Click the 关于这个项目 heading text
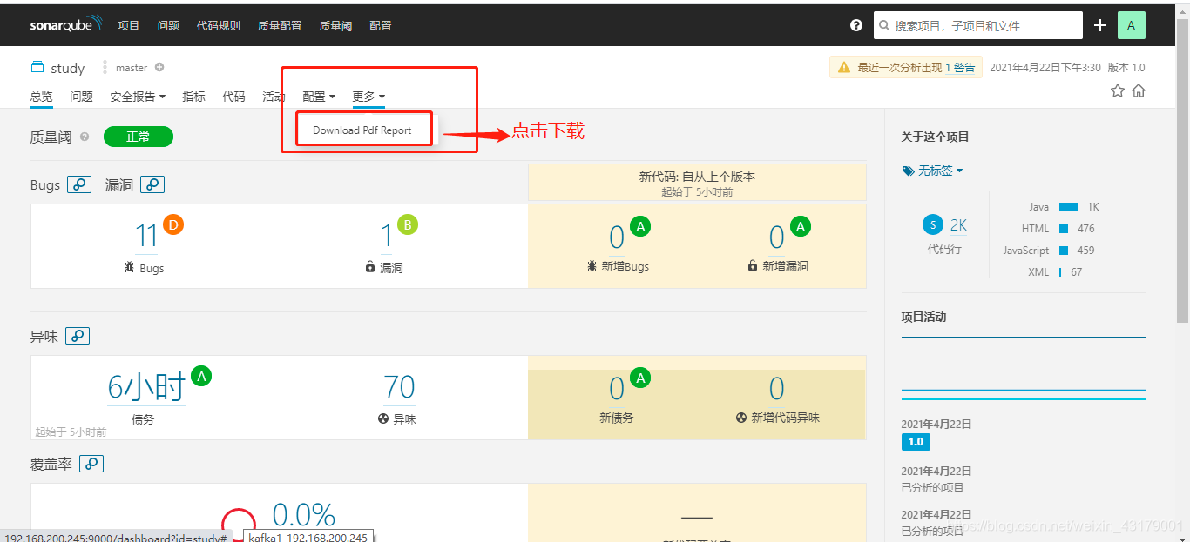Viewport: 1190px width, 542px height. point(935,137)
